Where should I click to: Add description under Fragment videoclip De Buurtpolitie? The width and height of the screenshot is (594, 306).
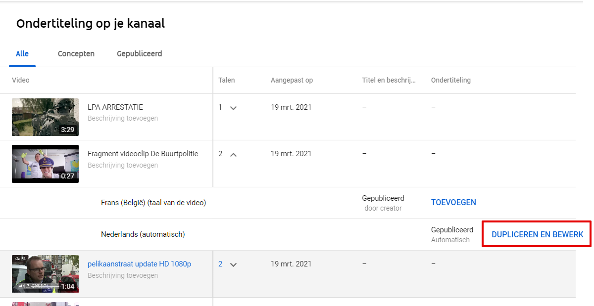[123, 165]
